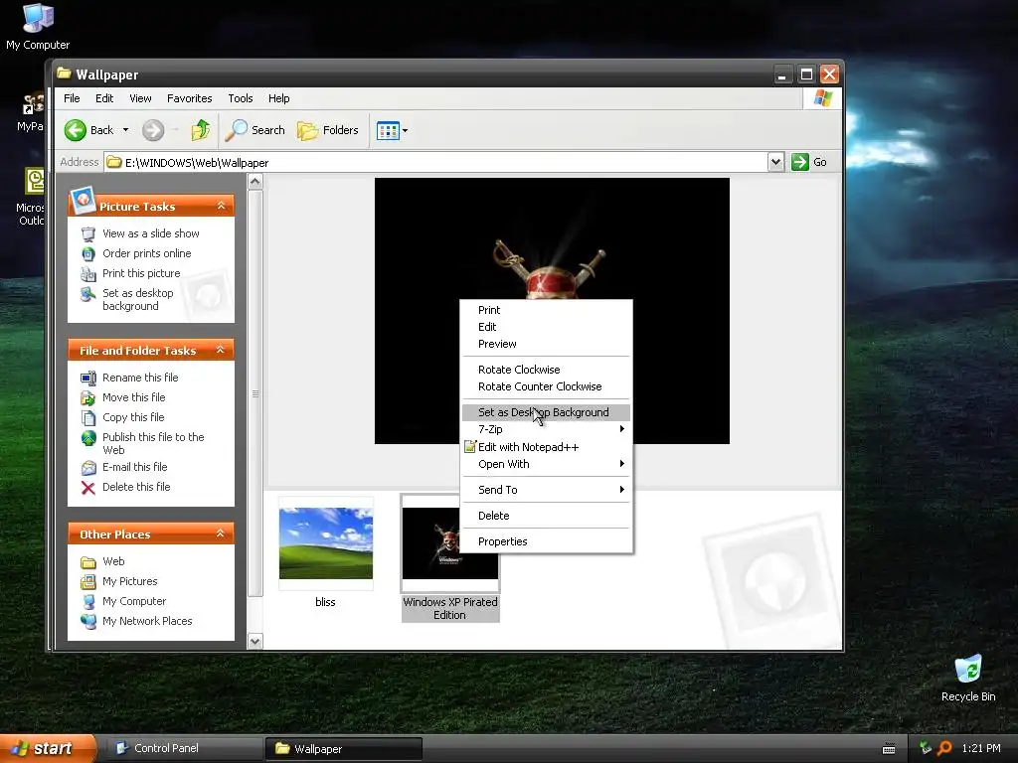
Task: Click the side pane scroll up arrow
Action: [x=255, y=182]
